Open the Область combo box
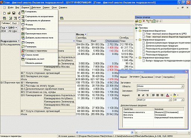The height and width of the screenshot is (138, 191). click(182, 86)
